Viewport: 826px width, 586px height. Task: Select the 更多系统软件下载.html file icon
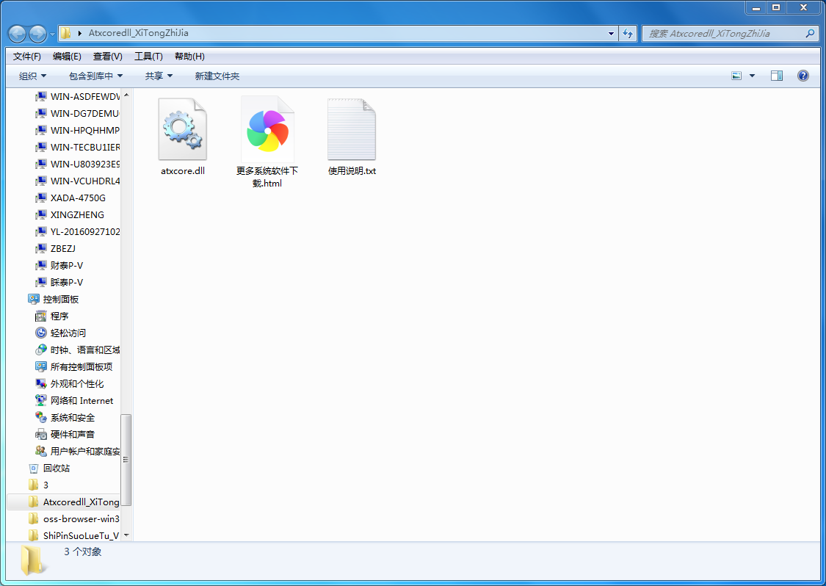point(267,129)
